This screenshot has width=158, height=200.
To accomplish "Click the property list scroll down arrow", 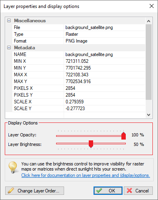I will point(148,115).
